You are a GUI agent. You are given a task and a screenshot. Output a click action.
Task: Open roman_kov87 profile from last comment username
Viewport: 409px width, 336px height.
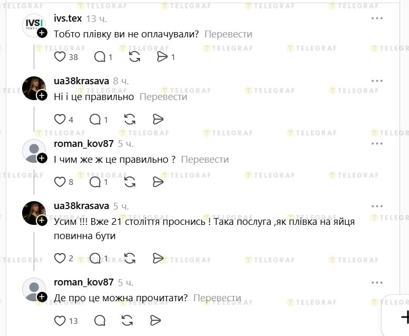coord(83,282)
